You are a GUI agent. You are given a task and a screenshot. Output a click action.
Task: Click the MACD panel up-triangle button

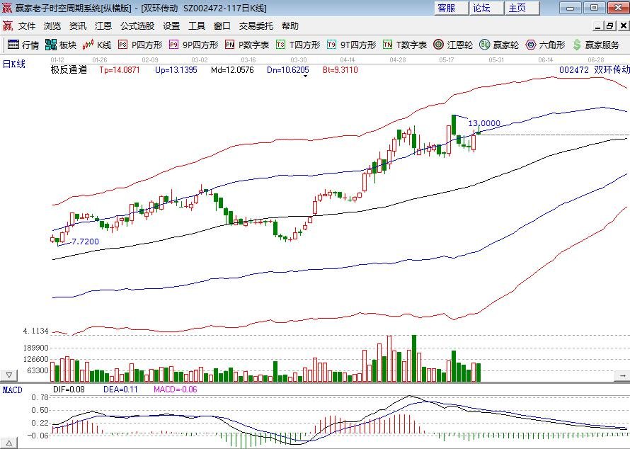[x=8, y=443]
